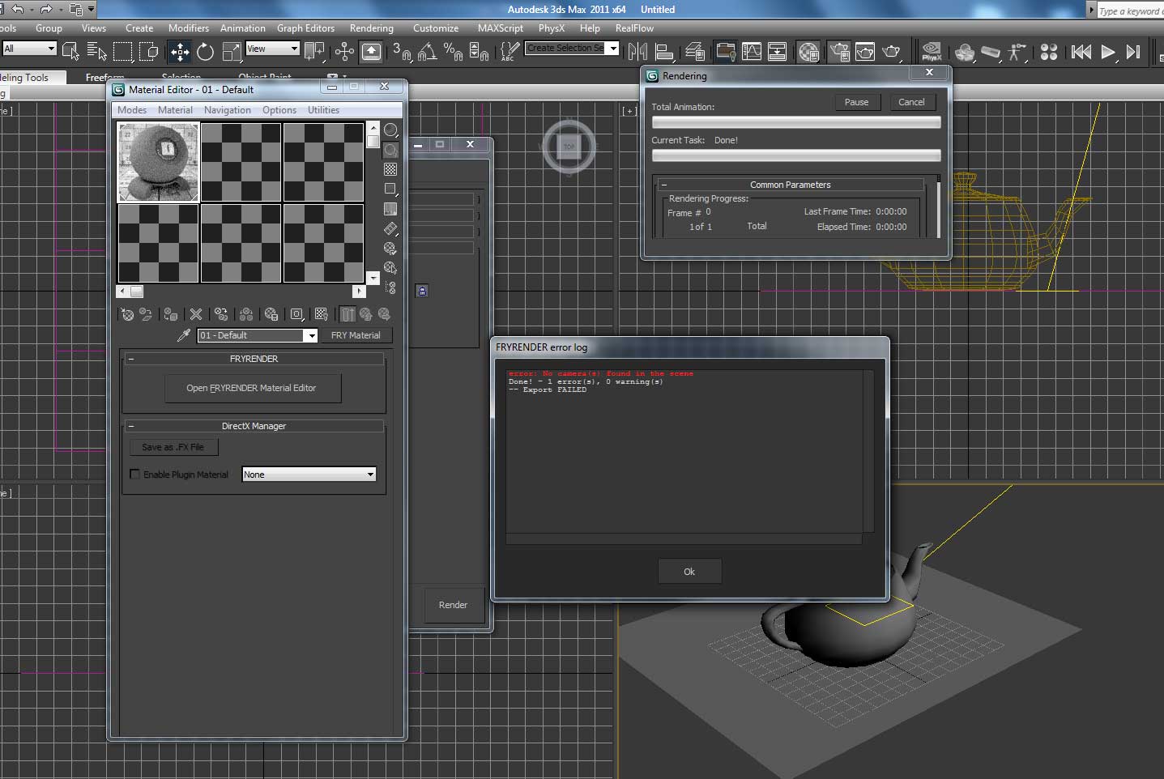Select the first material sample sphere slot
The image size is (1164, 779).
tap(158, 162)
